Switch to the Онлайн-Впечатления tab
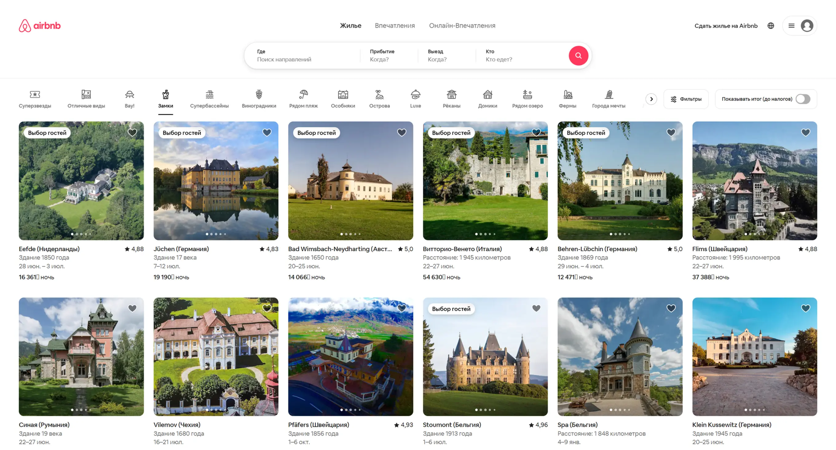 (x=462, y=26)
